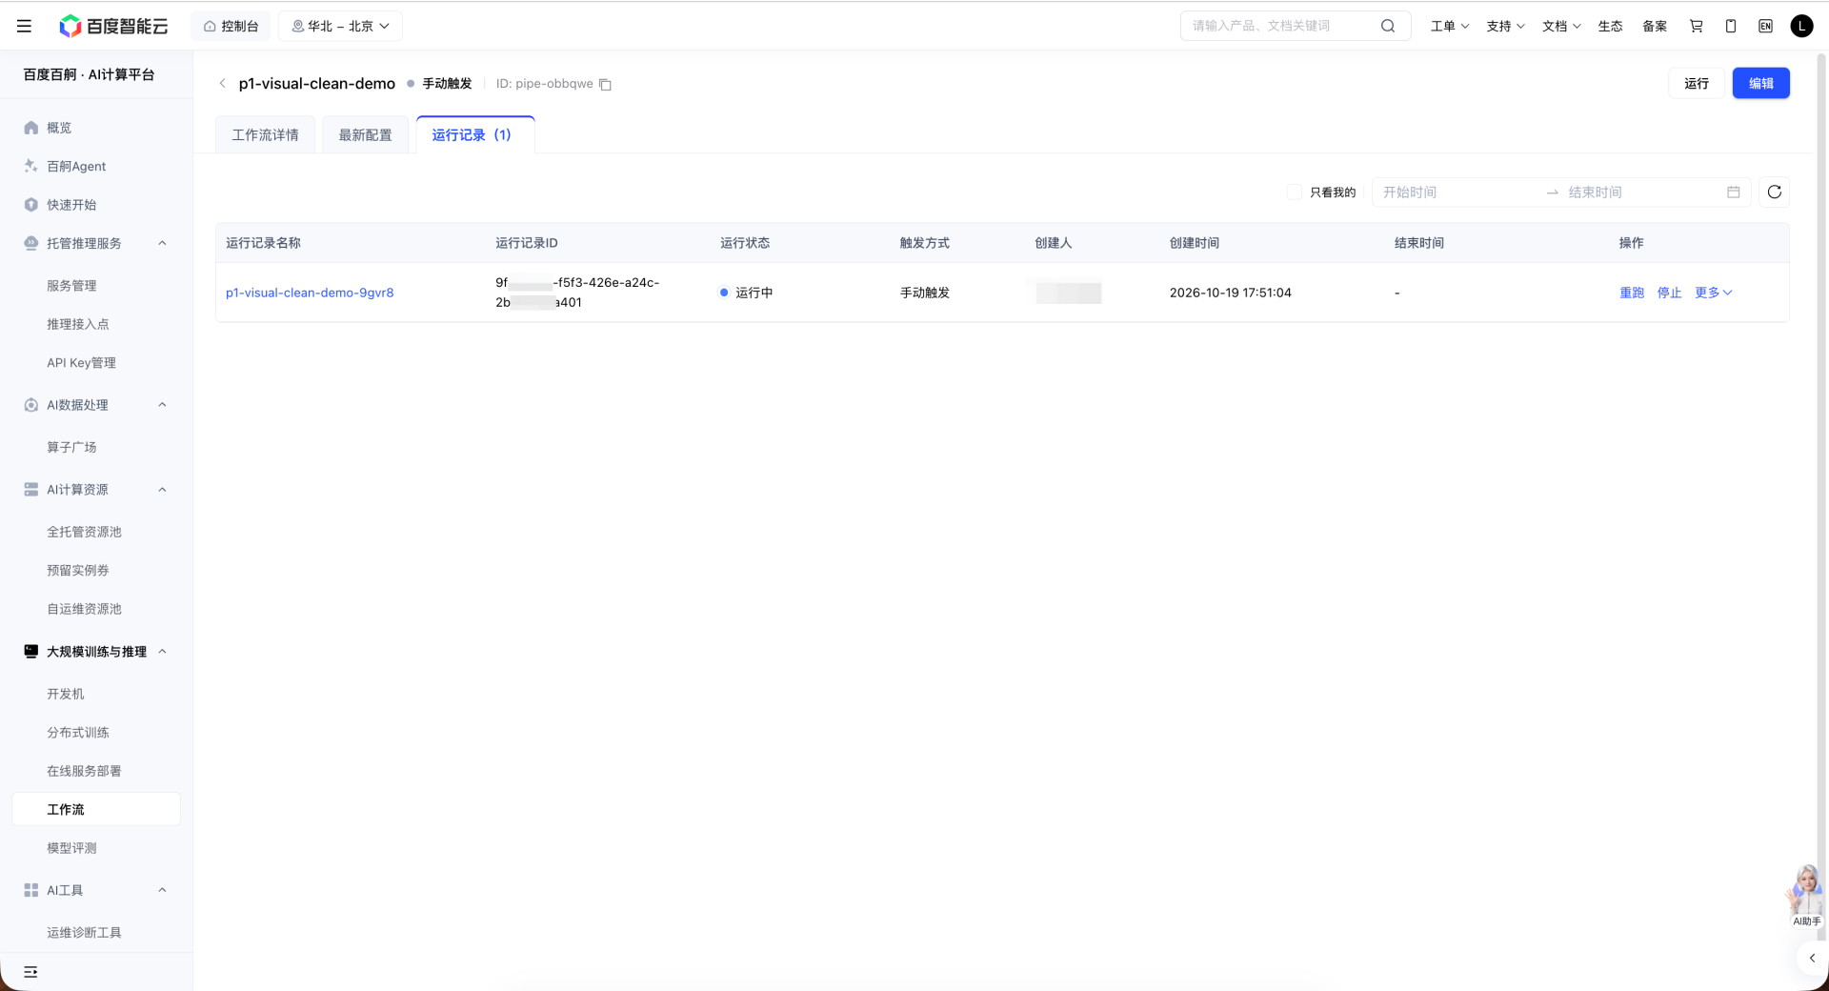Open the hamburger menu icon

point(24,26)
